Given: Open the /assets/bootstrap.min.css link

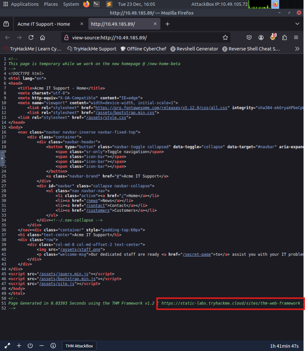Looking at the screenshot, I should coord(125,113).
